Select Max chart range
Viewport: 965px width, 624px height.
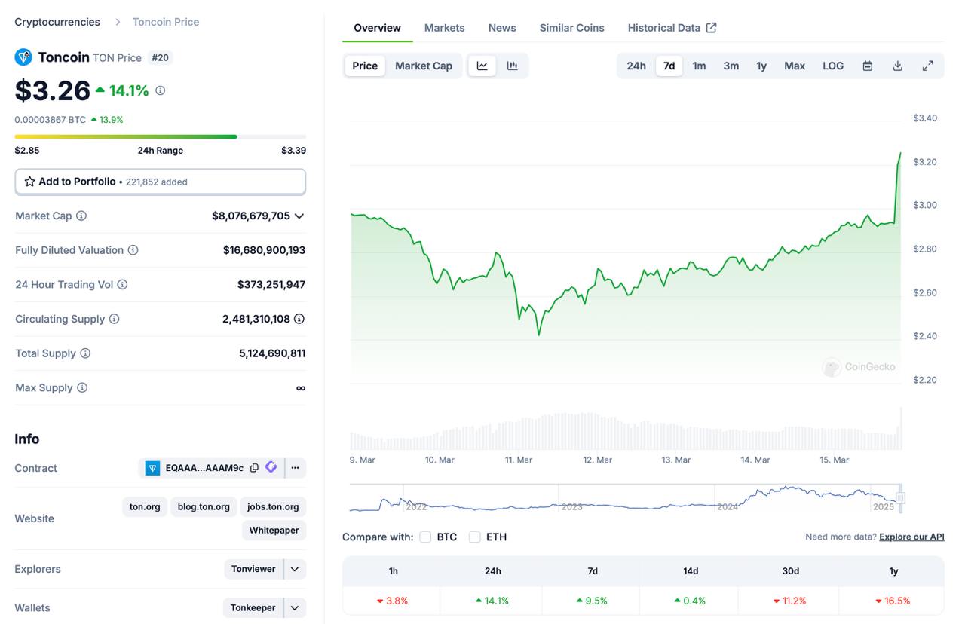point(795,66)
